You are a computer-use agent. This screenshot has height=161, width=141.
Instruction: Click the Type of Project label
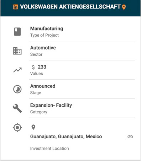pos(45,35)
